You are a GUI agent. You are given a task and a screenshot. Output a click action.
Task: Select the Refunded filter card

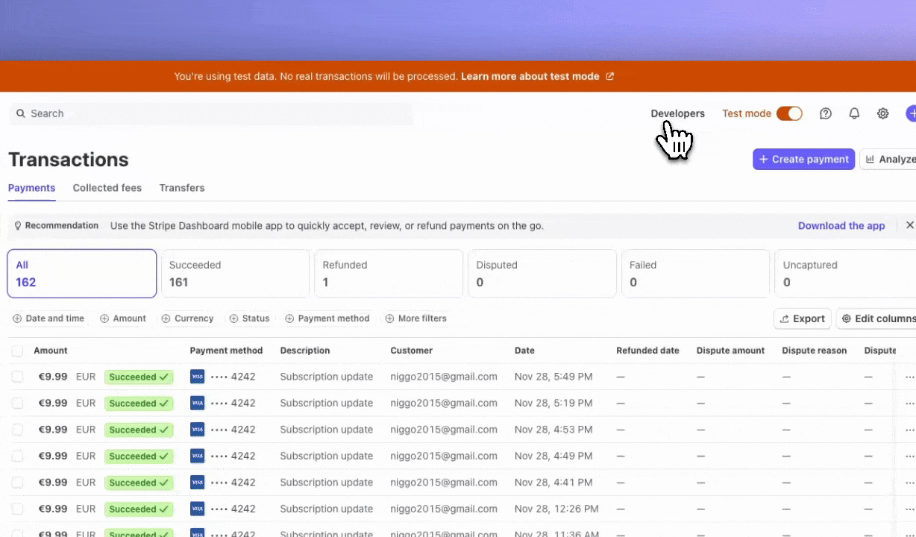click(x=389, y=273)
